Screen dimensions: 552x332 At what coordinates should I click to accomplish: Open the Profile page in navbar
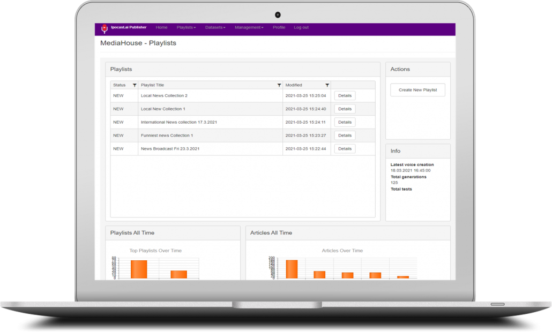[x=279, y=27]
